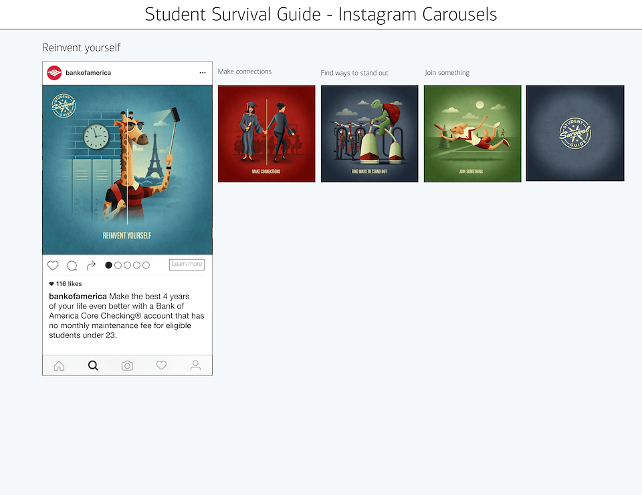
Task: Go to the Home tab icon
Action: pos(59,365)
